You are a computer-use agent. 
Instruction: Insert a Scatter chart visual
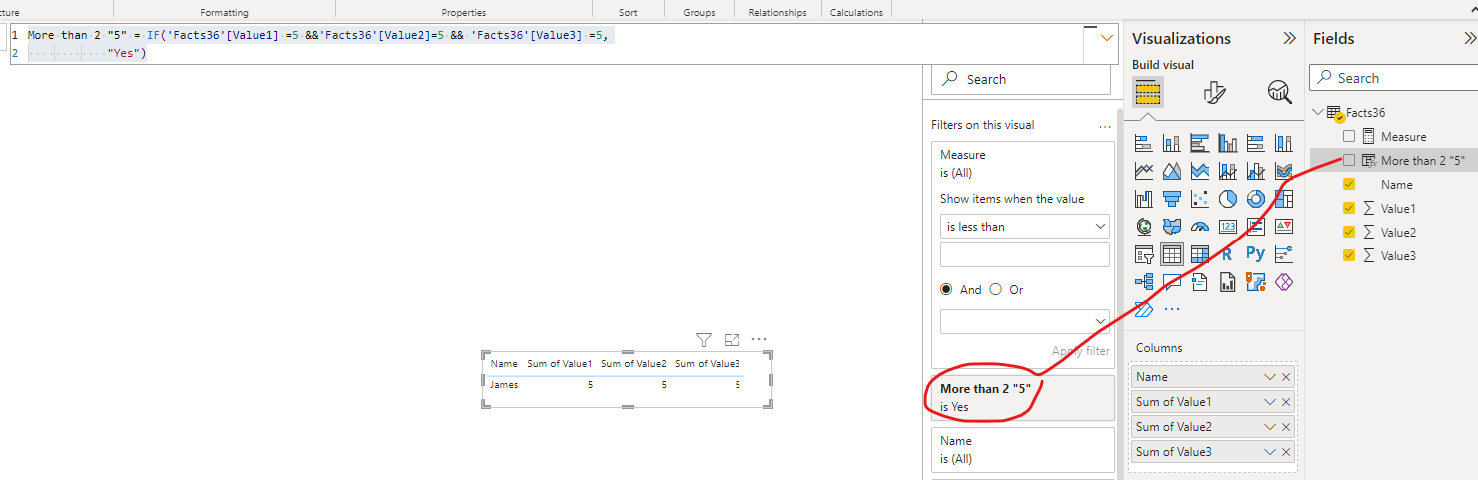[x=1200, y=199]
